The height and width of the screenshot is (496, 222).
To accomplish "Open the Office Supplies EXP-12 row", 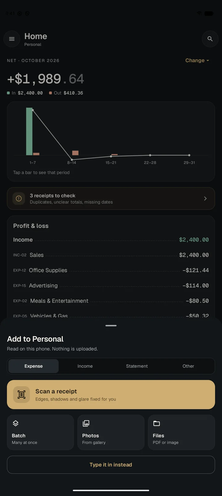I will [x=111, y=270].
